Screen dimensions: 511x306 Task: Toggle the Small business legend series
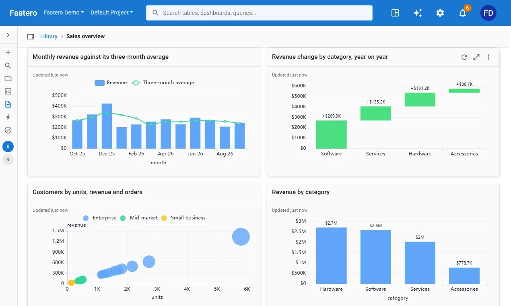[x=183, y=218]
